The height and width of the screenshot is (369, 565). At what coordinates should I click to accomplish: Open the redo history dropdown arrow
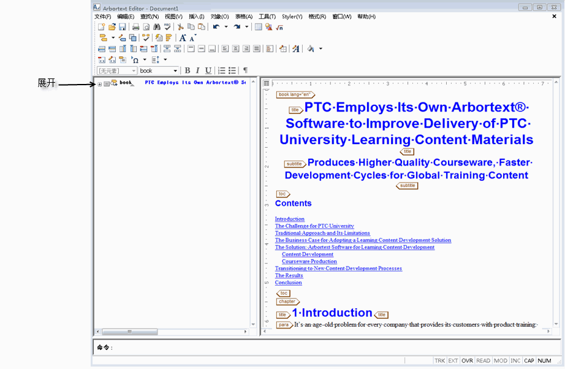pos(247,27)
